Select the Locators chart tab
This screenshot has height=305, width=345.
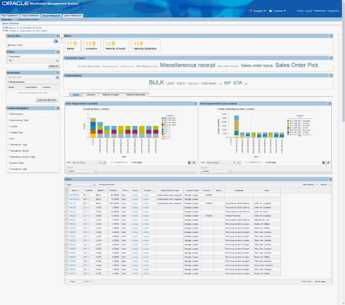point(91,95)
